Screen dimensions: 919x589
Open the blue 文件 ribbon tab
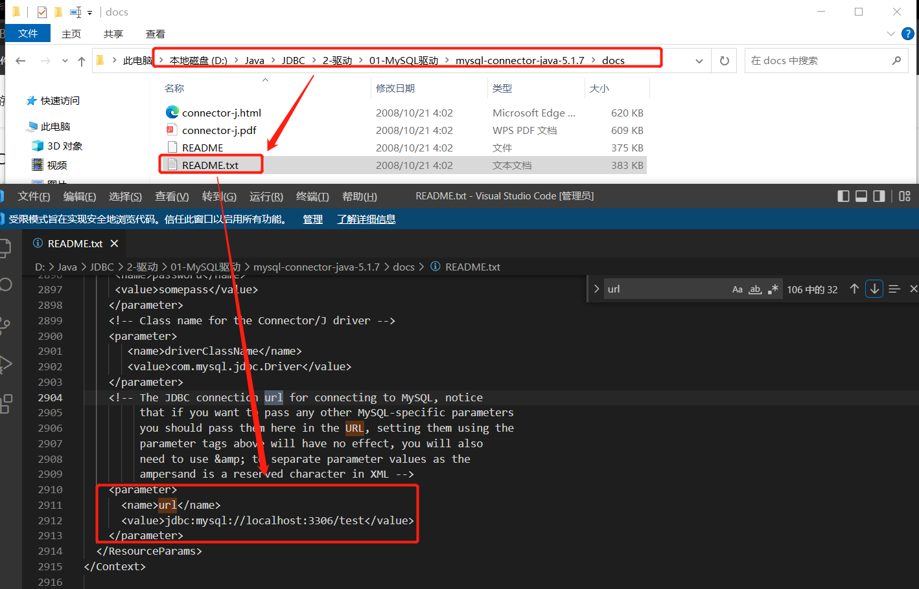tap(28, 34)
